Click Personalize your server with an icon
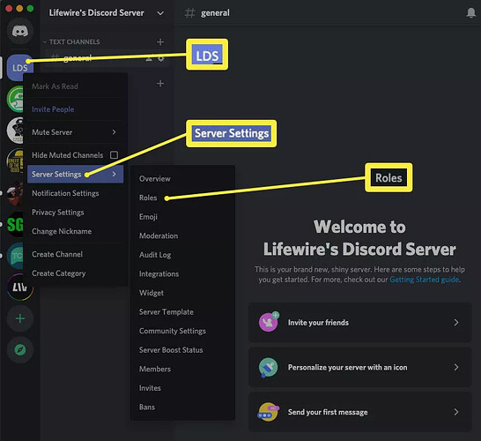The width and height of the screenshot is (481, 441). [x=359, y=367]
